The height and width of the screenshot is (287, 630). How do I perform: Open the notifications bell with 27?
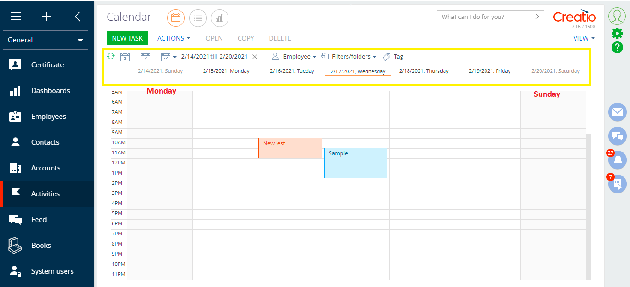coord(618,160)
